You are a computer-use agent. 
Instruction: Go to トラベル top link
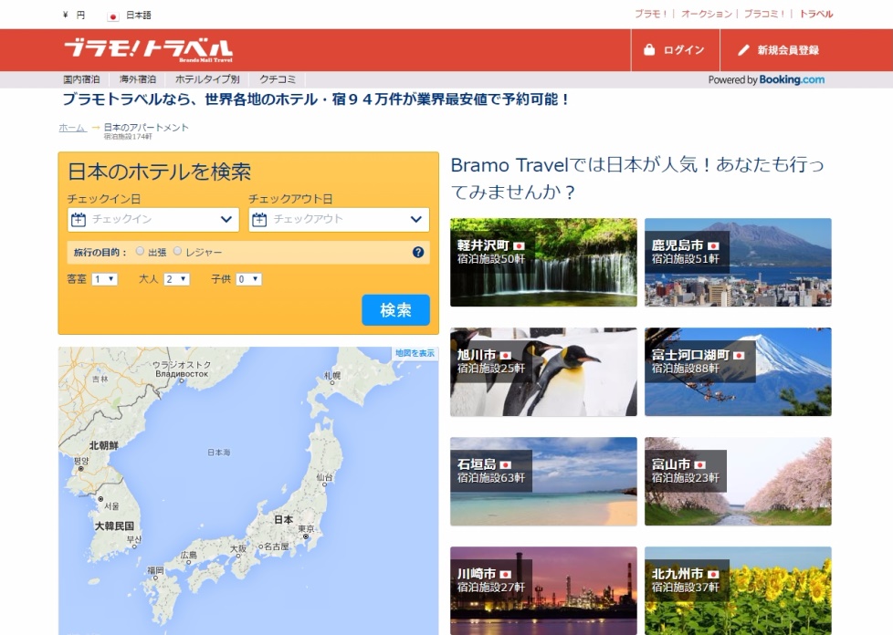tap(816, 14)
